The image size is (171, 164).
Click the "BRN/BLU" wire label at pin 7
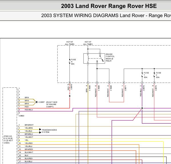tap(29, 134)
